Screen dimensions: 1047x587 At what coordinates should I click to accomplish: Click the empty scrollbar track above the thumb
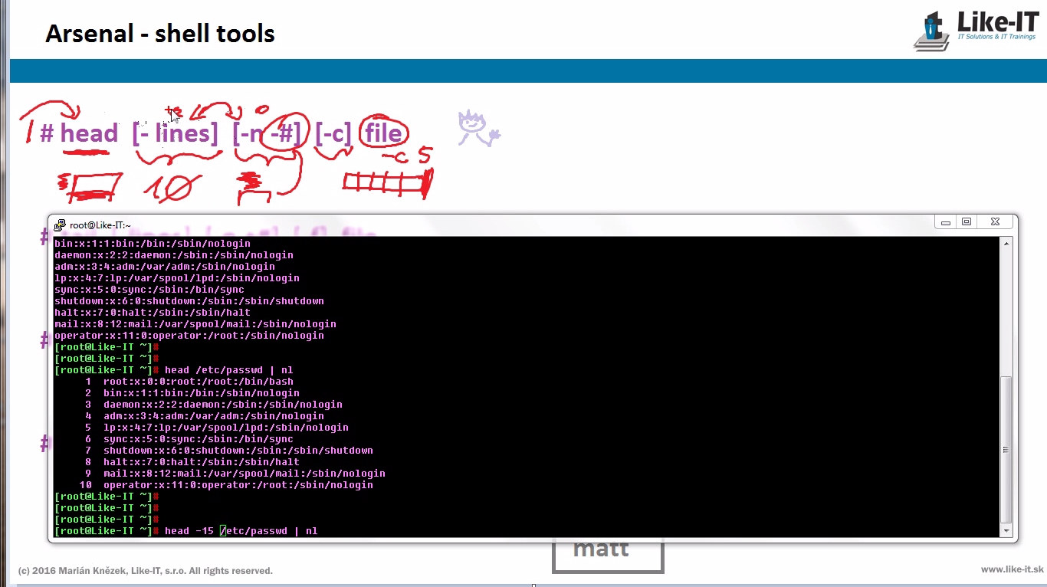coord(1006,307)
